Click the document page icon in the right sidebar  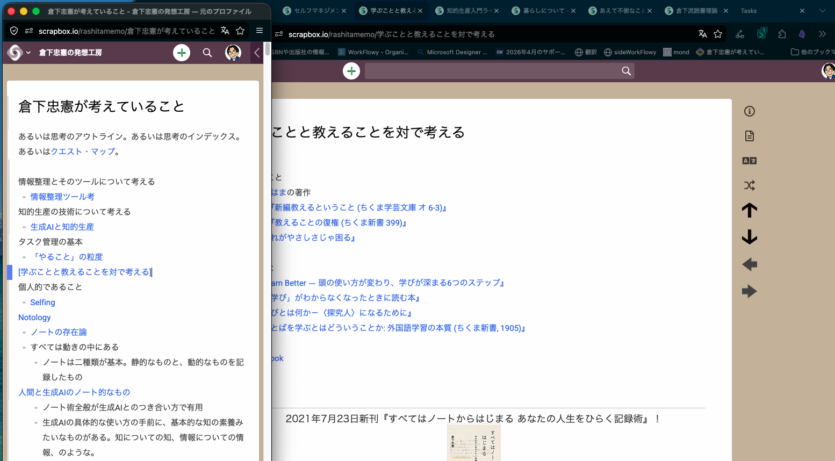(x=750, y=136)
